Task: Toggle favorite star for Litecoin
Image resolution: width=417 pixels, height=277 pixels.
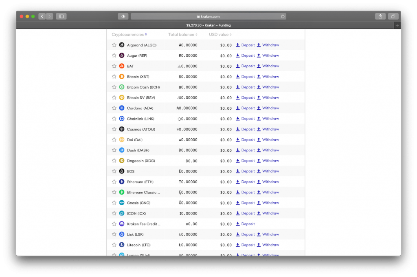Action: (114, 245)
